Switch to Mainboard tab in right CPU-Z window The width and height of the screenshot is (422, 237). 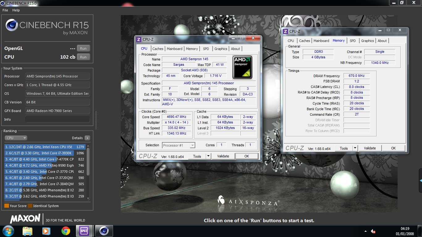[x=321, y=41]
